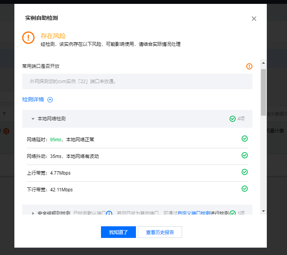
Task: Click the info icon after 已检测默认端口
Action: coord(109,213)
